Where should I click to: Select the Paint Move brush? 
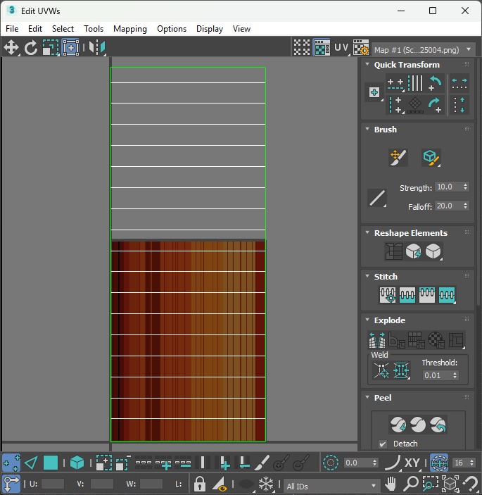click(x=398, y=158)
